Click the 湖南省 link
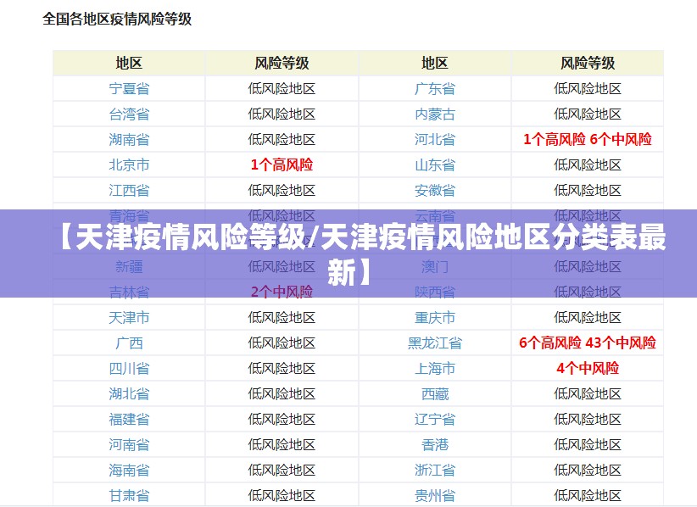 point(129,140)
